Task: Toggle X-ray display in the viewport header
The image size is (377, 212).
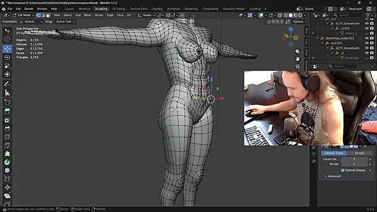Action: click(x=280, y=15)
